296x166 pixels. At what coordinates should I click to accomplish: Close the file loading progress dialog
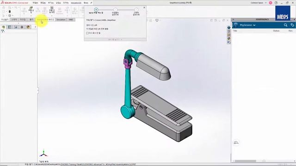[144, 7]
